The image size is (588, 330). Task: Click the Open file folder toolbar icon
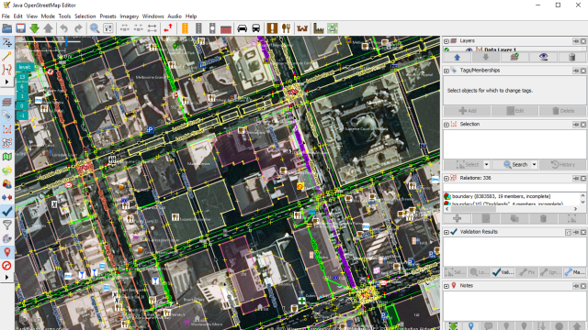pos(7,28)
